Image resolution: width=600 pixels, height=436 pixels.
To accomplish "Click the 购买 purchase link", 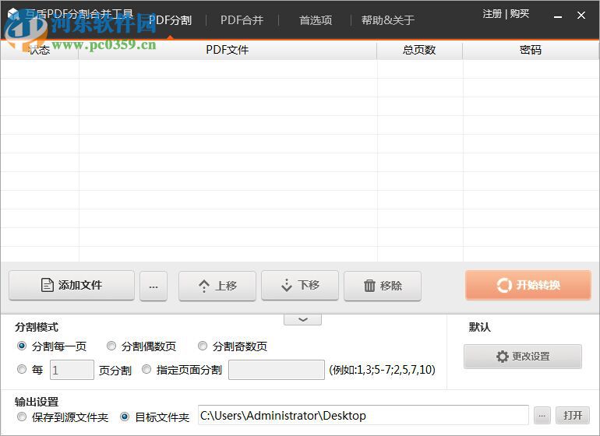I will click(x=520, y=14).
